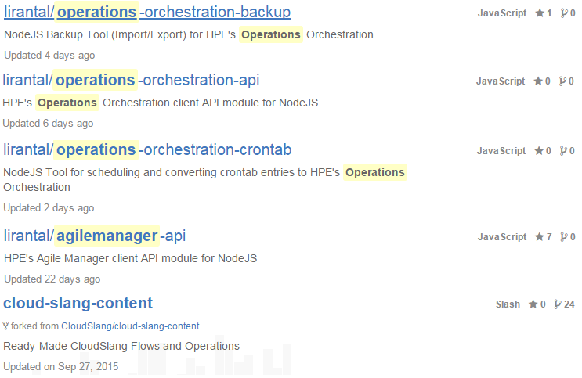The height and width of the screenshot is (378, 582).
Task: Click the forked-from icon under cloud-slang-content
Action: point(6,326)
